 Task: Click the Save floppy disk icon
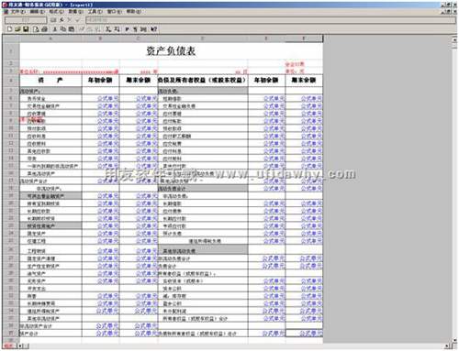[x=26, y=29]
